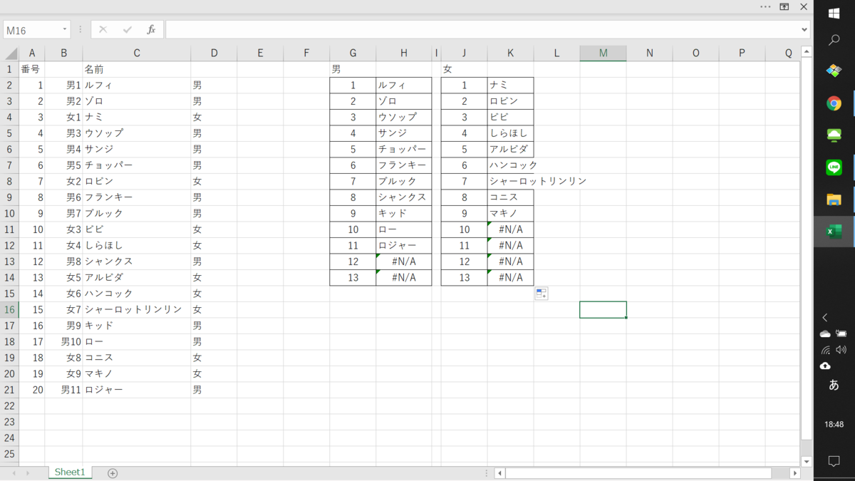The height and width of the screenshot is (481, 855).
Task: Click cell C21 containing ロジャー
Action: [x=137, y=390]
